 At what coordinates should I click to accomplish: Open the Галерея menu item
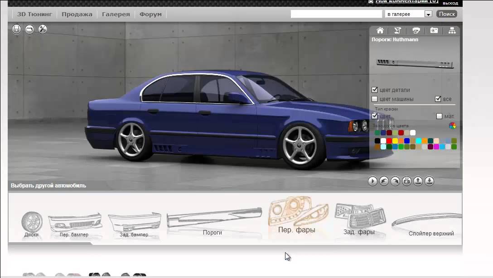click(x=116, y=14)
